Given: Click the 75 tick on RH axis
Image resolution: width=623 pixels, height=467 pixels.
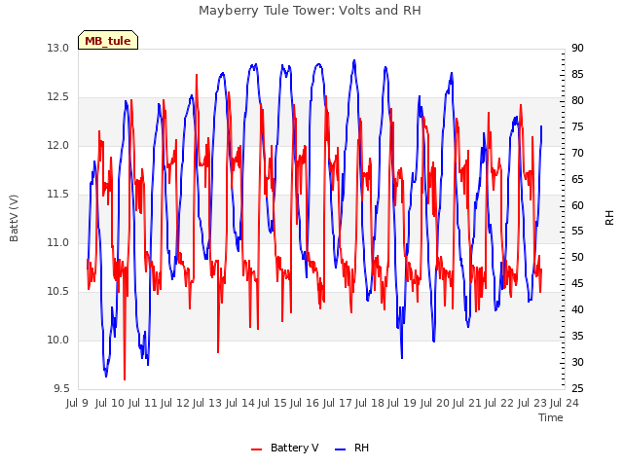Looking at the screenshot, I should point(577,126).
